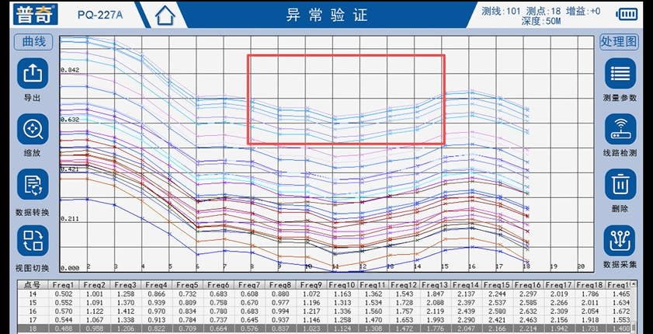This screenshot has width=653, height=334.
Task: Select table row for point 17
Action: coord(324,320)
